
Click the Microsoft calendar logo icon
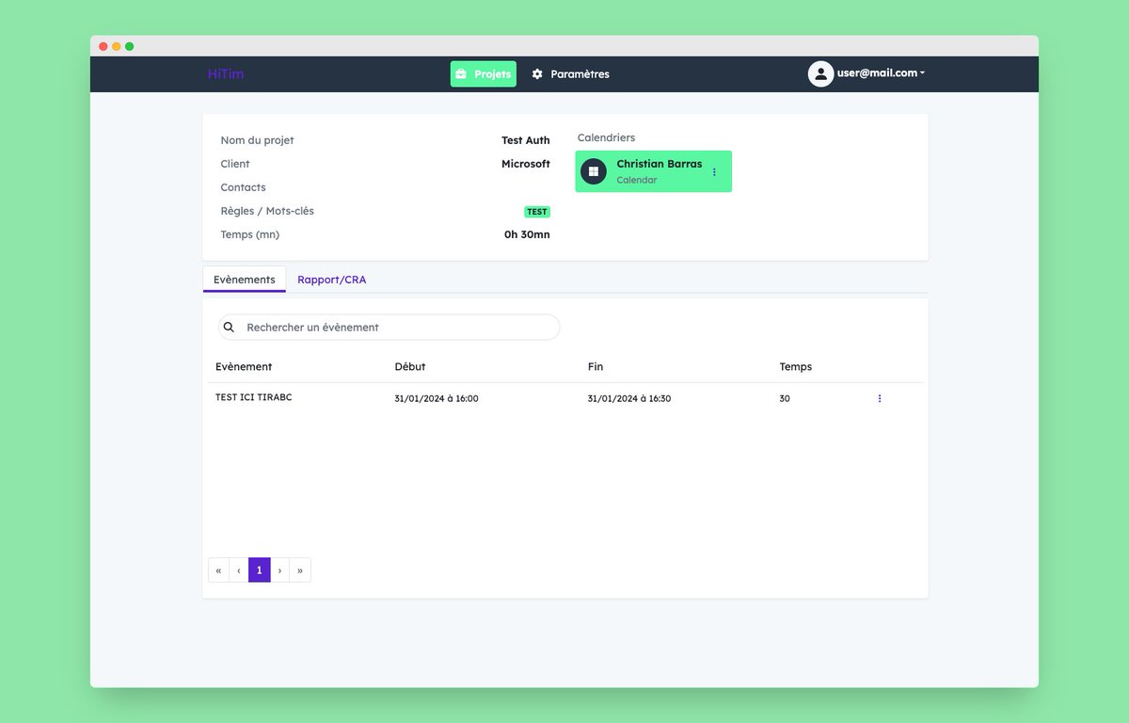point(594,171)
